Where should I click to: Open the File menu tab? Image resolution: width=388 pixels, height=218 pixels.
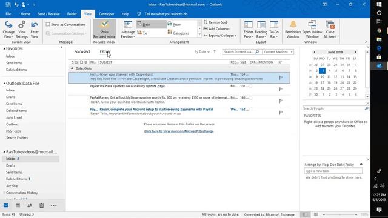[8, 14]
